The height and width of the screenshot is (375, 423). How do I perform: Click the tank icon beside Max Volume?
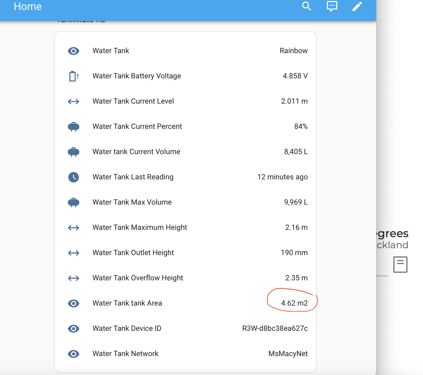point(74,202)
